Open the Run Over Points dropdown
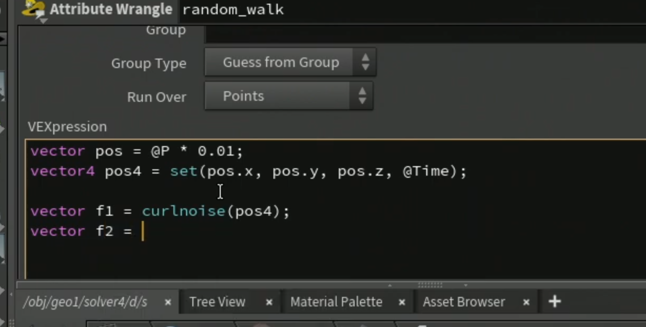646x327 pixels. pyautogui.click(x=289, y=96)
